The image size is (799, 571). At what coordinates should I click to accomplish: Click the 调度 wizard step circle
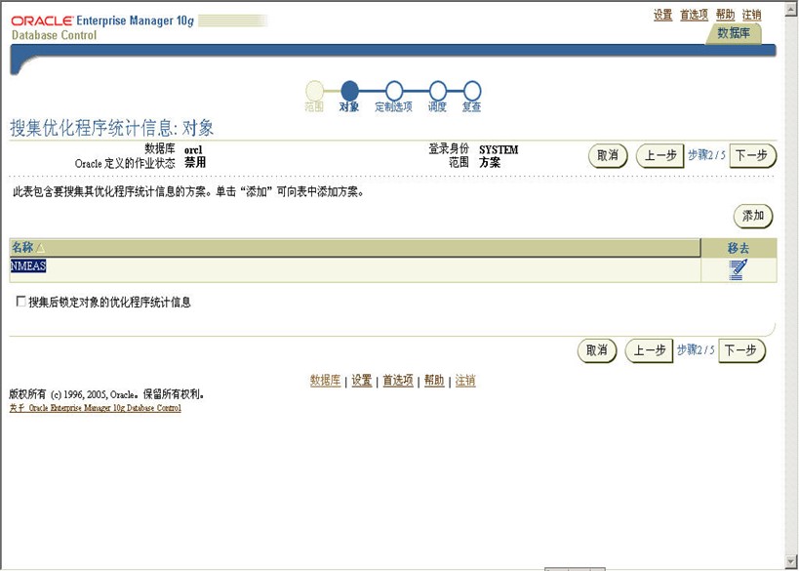point(437,91)
